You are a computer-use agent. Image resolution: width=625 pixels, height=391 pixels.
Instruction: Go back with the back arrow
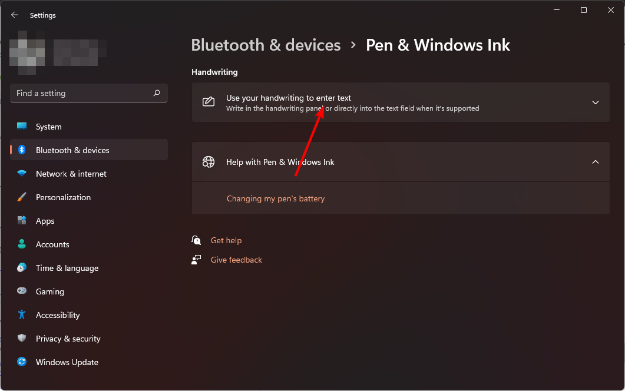point(15,15)
